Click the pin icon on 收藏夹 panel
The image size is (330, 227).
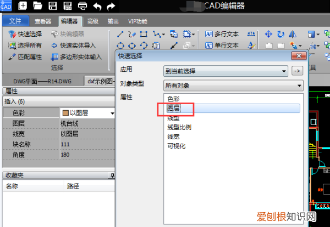coord(112,175)
